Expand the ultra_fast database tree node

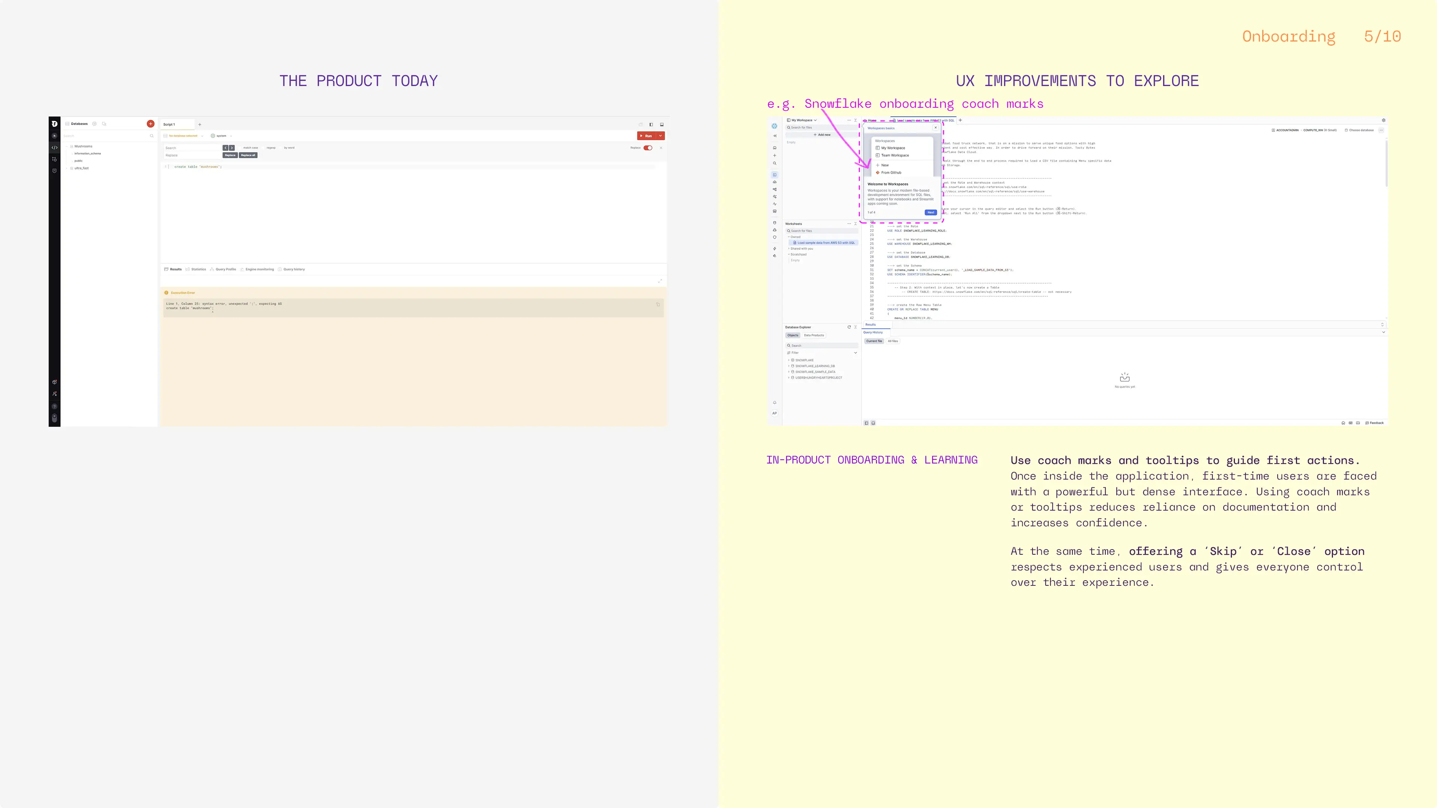click(x=67, y=168)
